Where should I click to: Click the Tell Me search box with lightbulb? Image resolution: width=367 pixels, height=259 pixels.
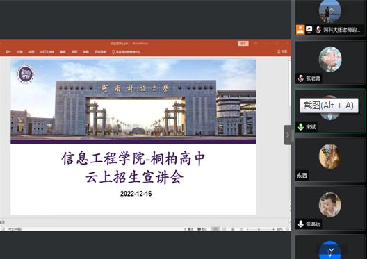click(x=127, y=52)
